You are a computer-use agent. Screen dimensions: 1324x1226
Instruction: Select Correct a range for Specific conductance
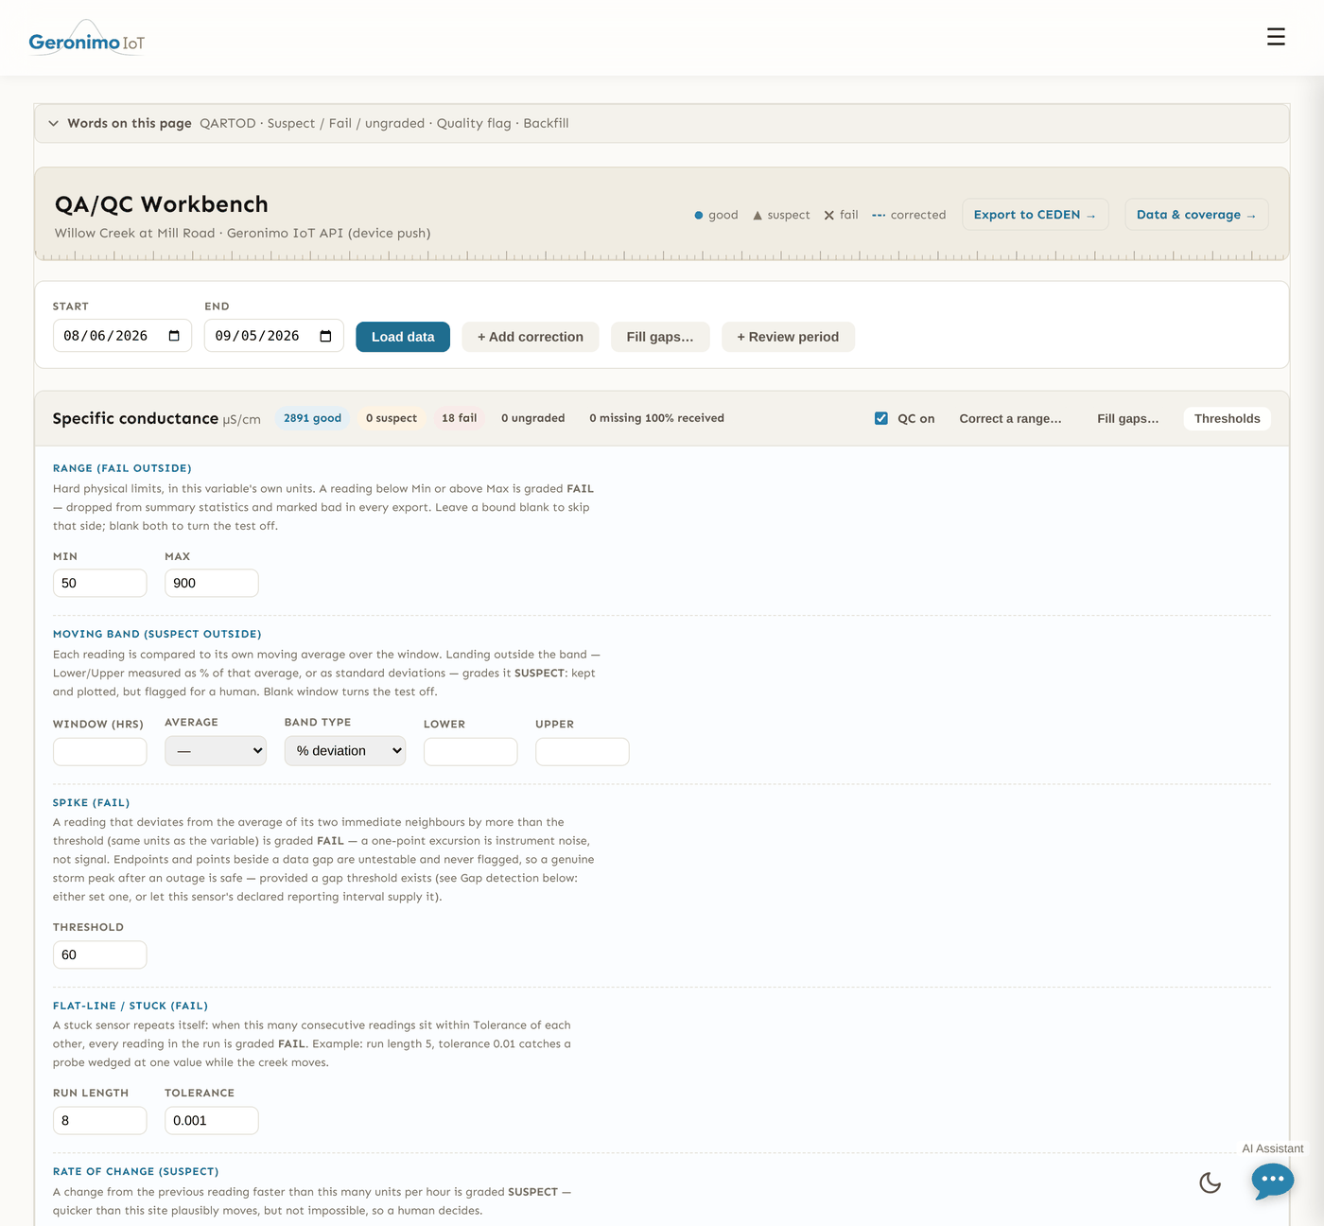pos(1010,418)
